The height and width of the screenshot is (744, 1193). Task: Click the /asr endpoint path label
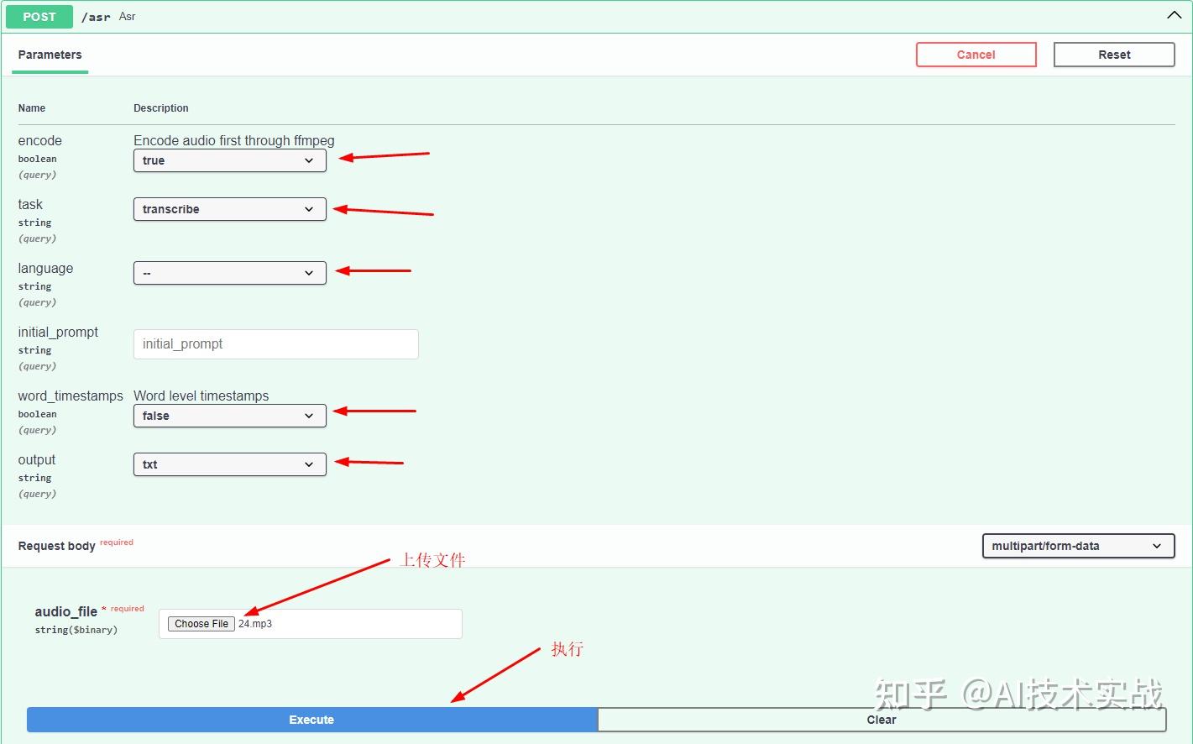(x=96, y=16)
